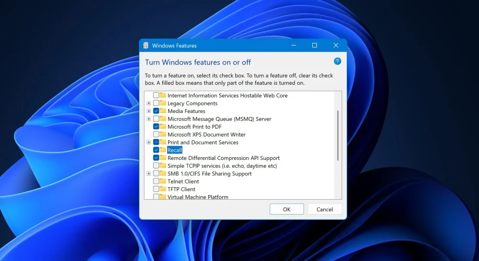Expand the Legacy Components tree node
479x261 pixels.
point(149,103)
